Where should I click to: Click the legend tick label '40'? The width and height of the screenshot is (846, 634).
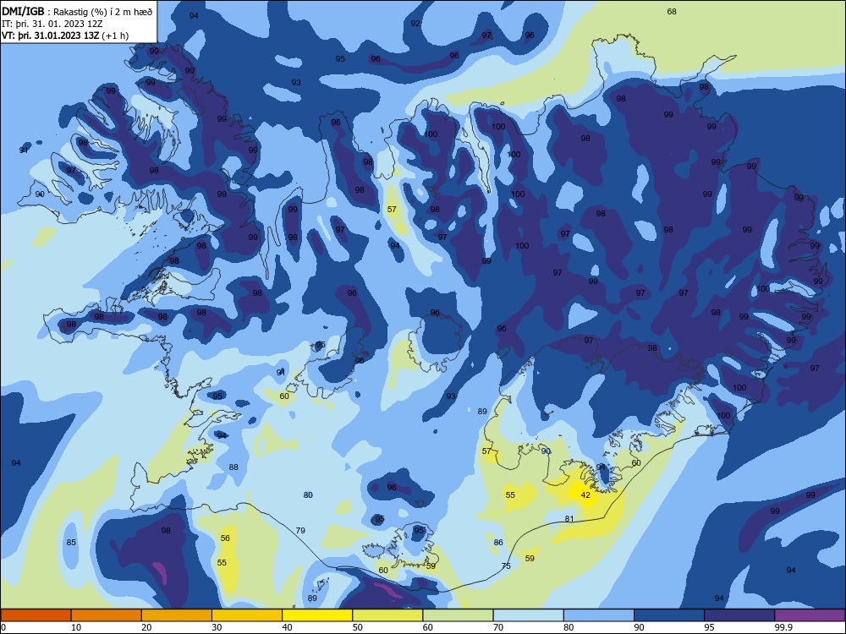(287, 627)
